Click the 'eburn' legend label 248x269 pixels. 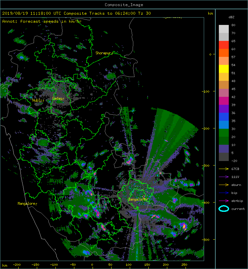coord(236,185)
